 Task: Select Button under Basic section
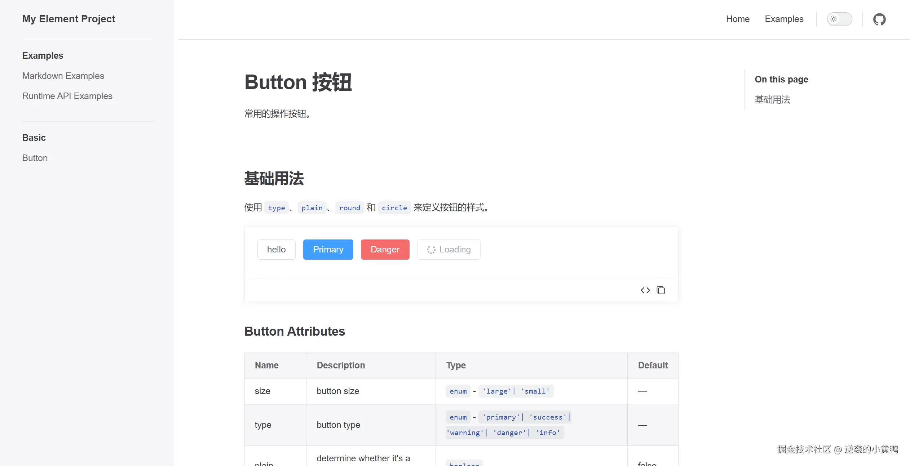point(35,158)
